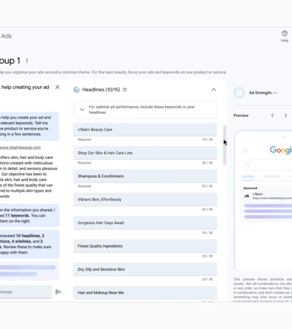
Task: Edit the "Finest Quality Ingredients" headline field
Action: pyautogui.click(x=145, y=246)
